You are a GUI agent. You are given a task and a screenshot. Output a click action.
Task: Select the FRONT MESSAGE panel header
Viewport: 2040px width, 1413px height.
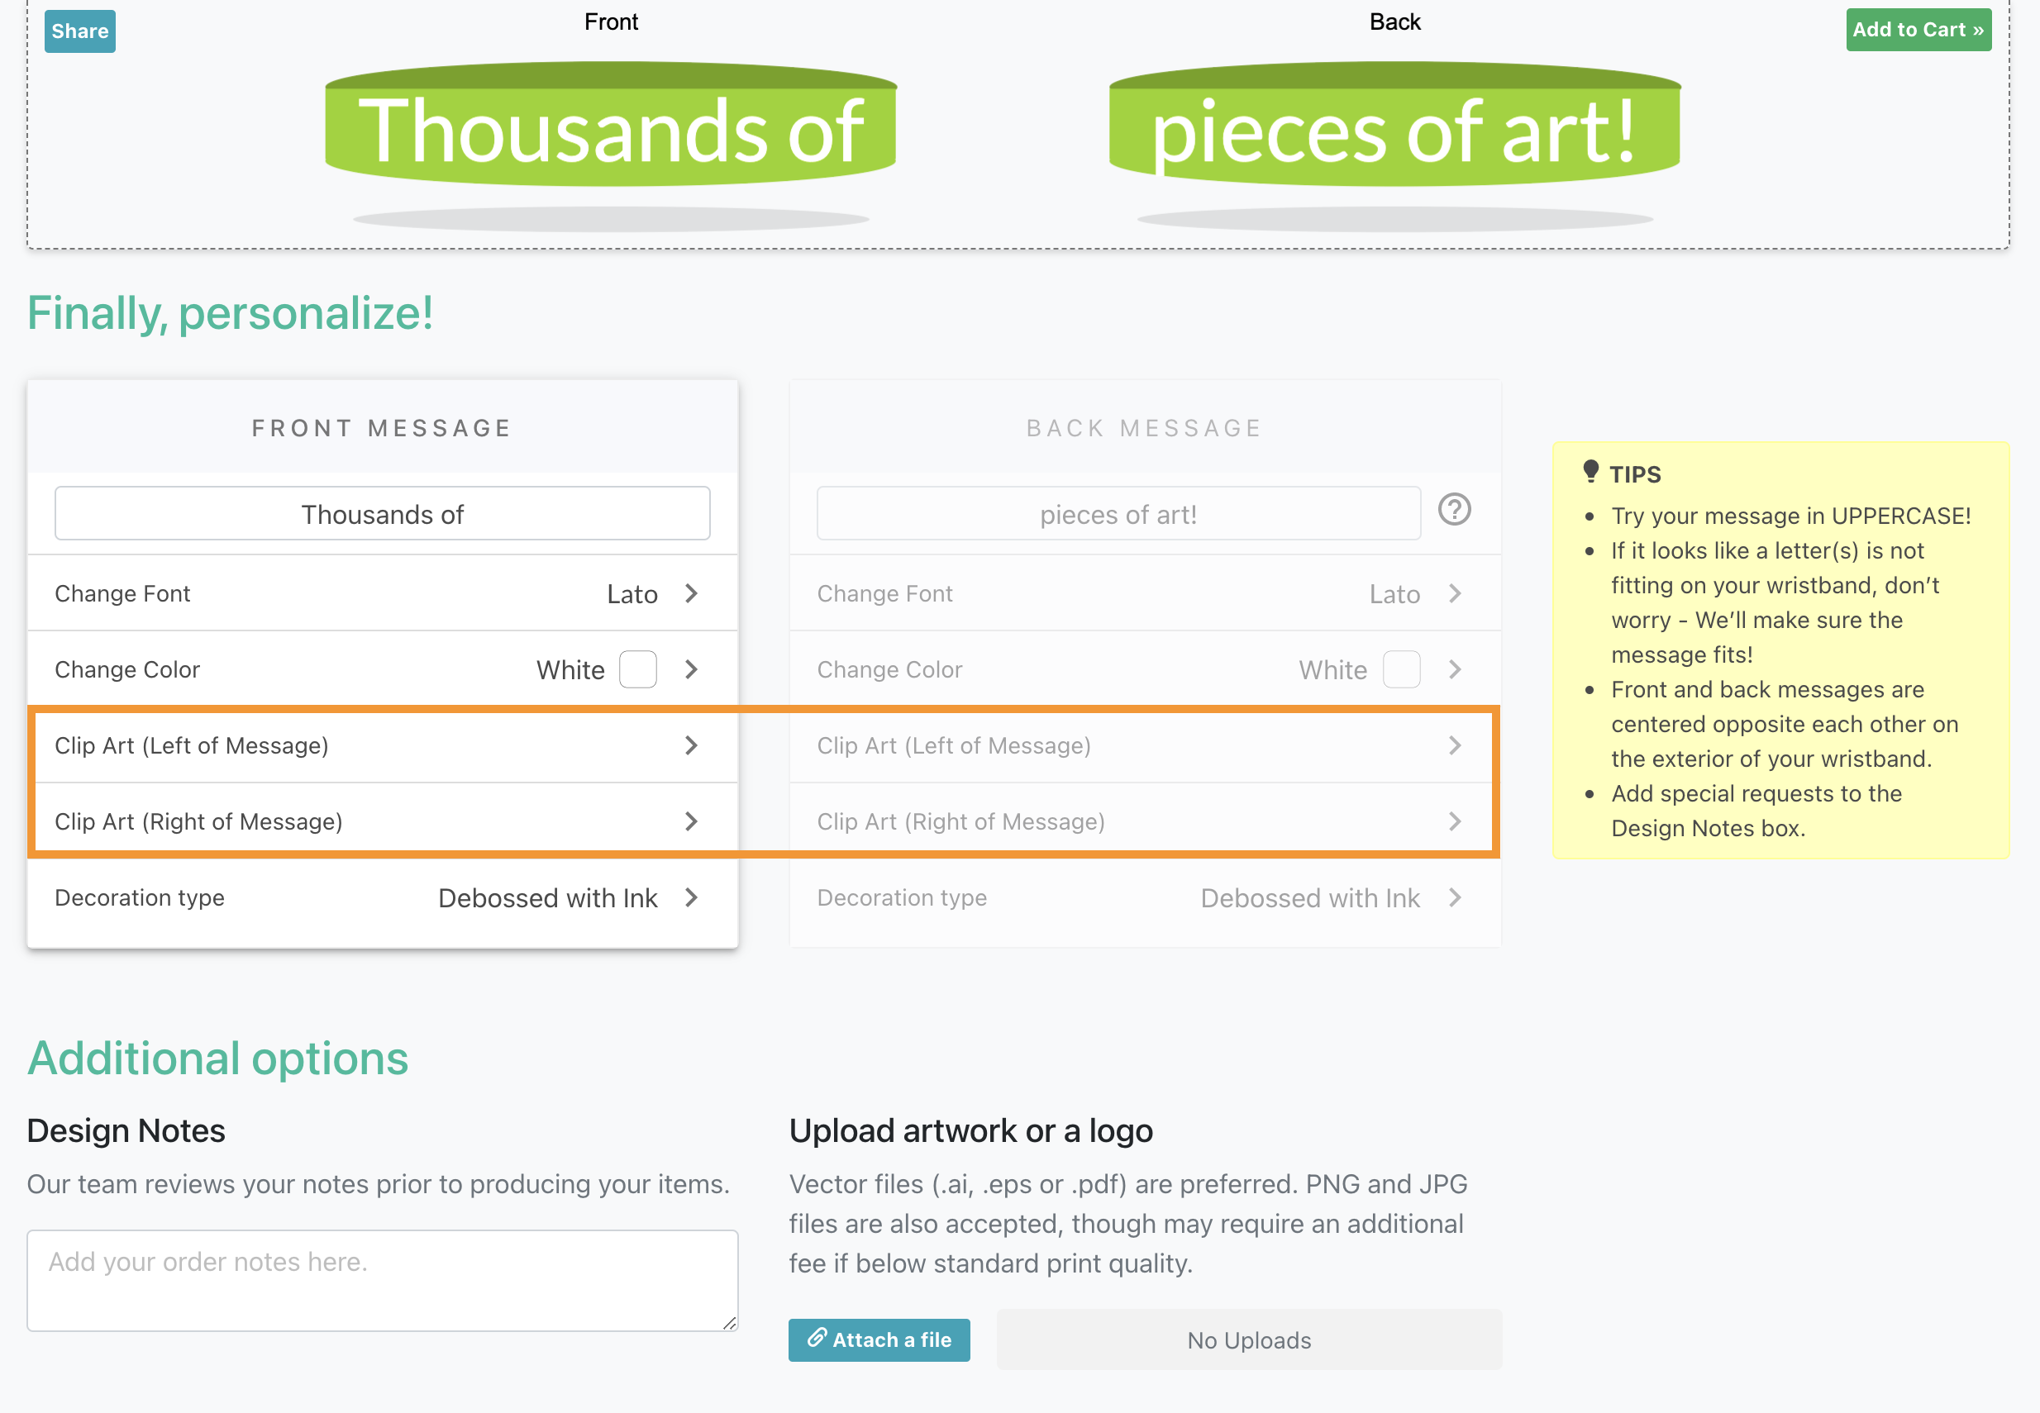pyautogui.click(x=383, y=429)
